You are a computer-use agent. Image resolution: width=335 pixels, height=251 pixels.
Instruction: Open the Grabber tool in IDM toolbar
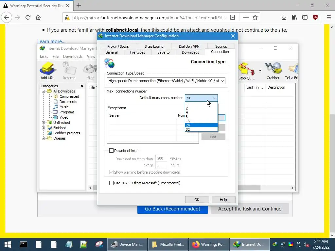click(x=273, y=71)
